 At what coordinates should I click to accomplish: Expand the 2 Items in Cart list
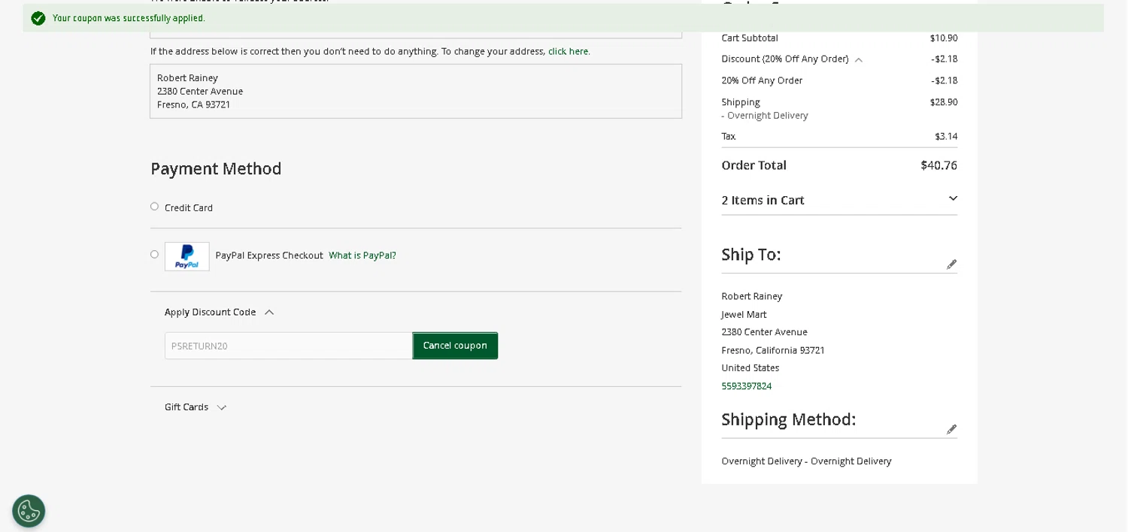tap(953, 199)
